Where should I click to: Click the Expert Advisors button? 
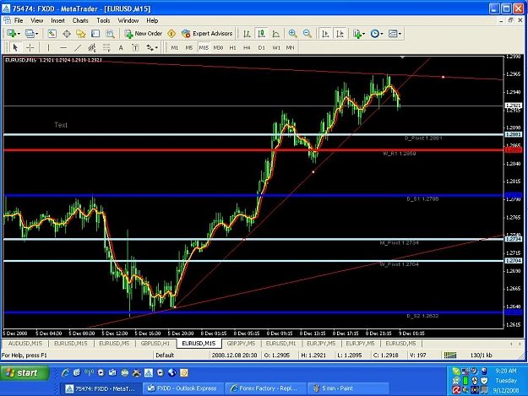[207, 34]
